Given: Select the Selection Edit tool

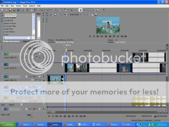Looking at the screenshot, I should pyautogui.click(x=88, y=10).
